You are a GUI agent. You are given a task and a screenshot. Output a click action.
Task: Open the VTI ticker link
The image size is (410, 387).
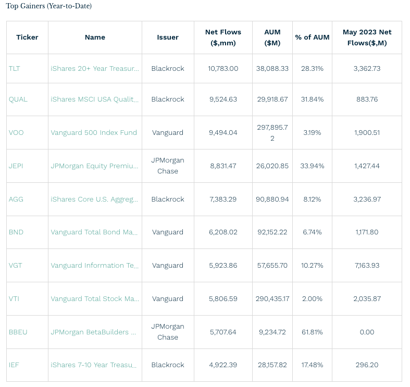click(14, 298)
